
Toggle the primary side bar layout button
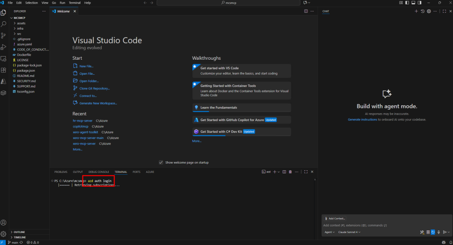click(407, 3)
